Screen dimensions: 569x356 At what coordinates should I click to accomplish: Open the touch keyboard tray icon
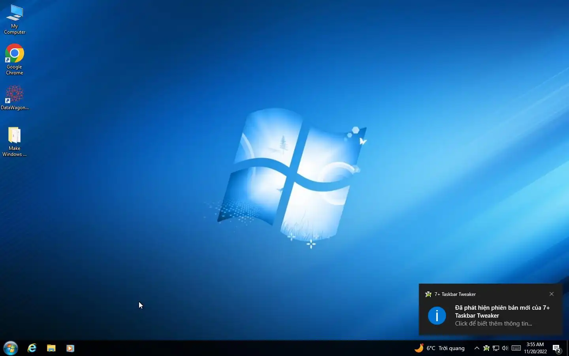point(516,348)
